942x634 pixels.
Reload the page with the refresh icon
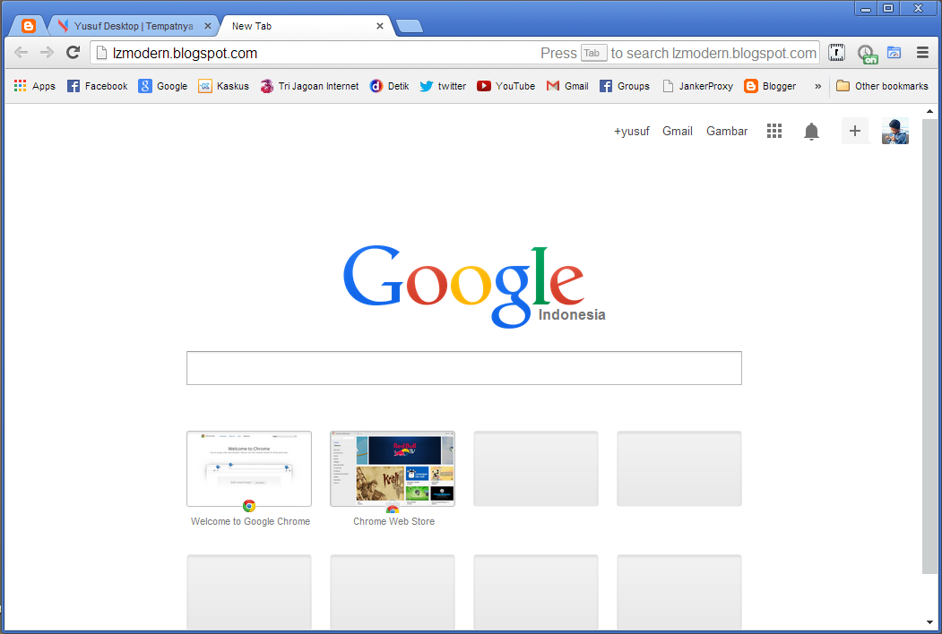(73, 53)
